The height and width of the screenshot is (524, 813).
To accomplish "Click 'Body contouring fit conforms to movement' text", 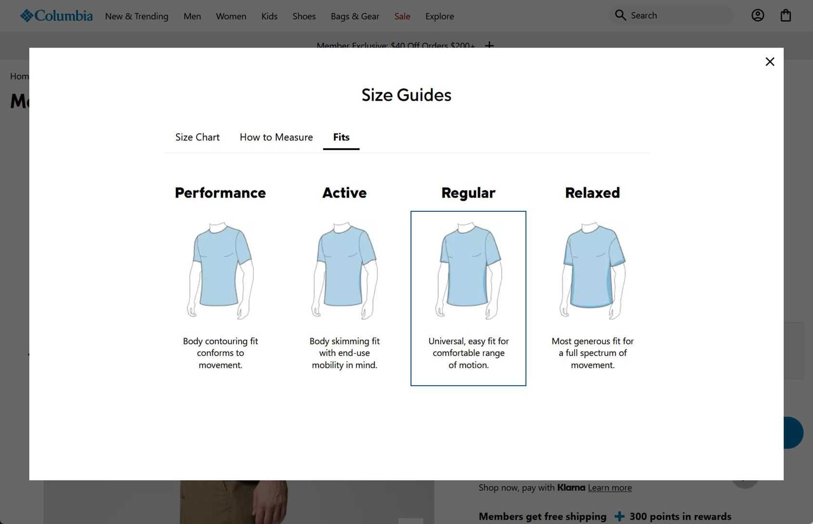I will point(221,353).
